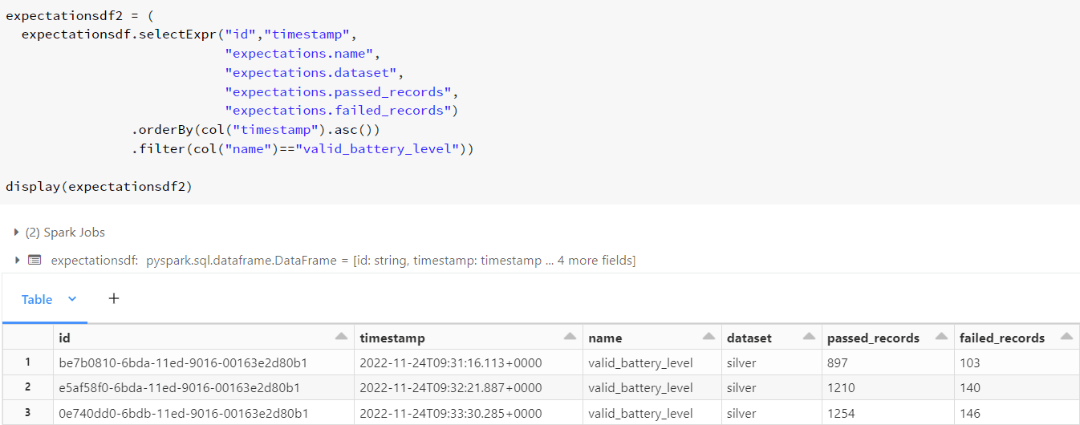Screen dimensions: 1080x425
Task: Click the '(2) Spark Jobs' label text
Action: (65, 233)
